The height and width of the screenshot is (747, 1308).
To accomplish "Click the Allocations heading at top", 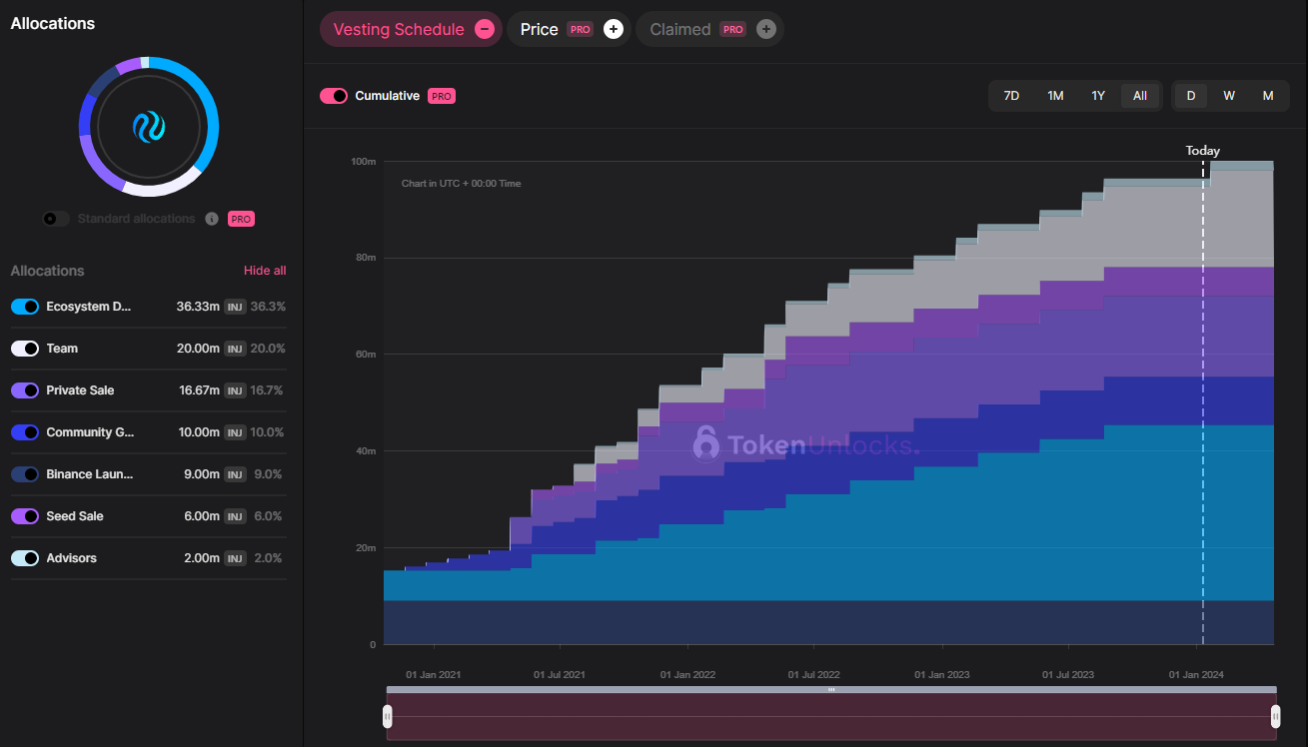I will (x=53, y=23).
